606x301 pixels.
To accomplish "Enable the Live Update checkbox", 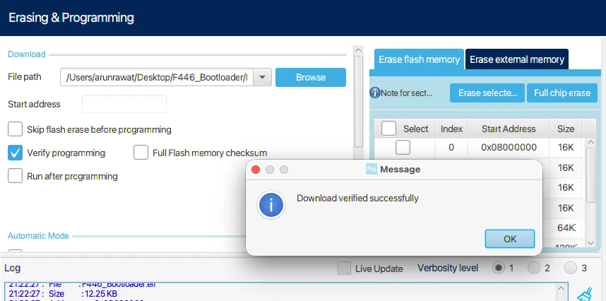I will pos(344,268).
